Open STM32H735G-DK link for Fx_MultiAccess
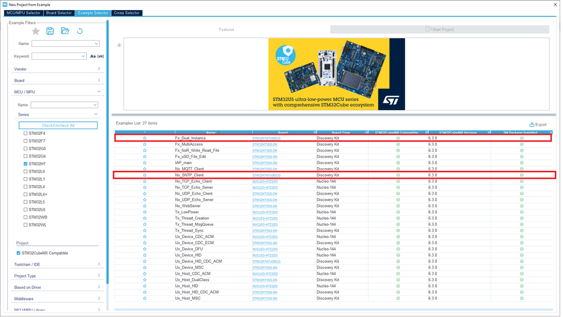 pos(265,144)
